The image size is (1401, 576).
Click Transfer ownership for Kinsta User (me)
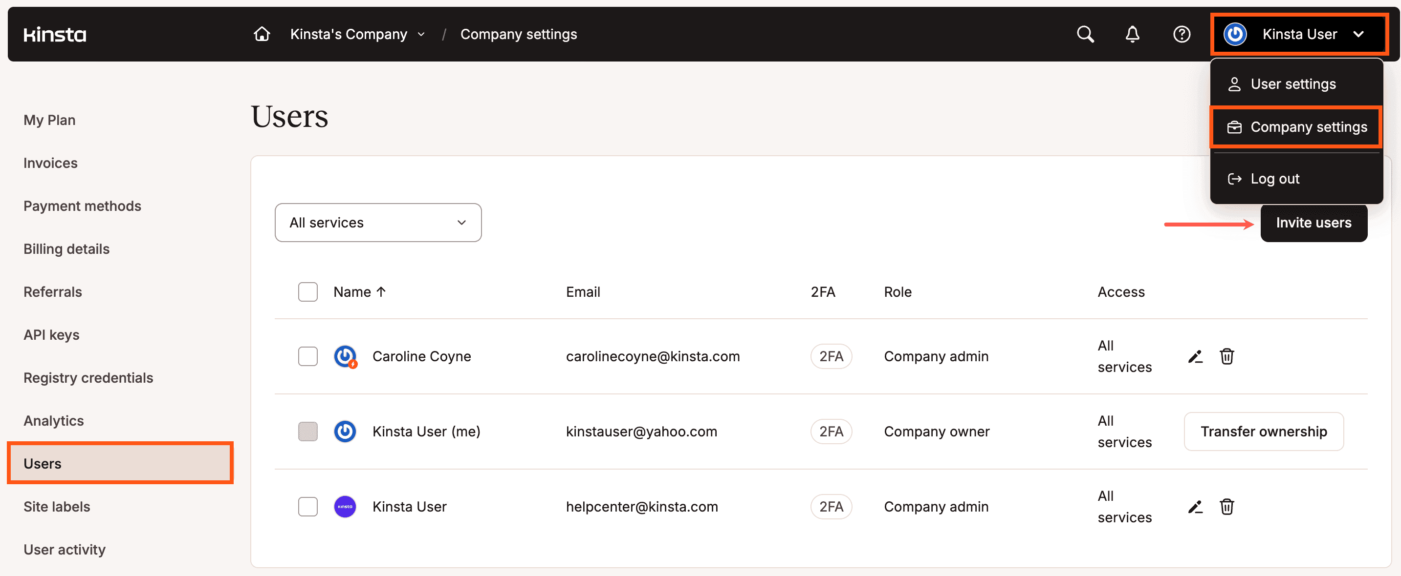(1264, 431)
